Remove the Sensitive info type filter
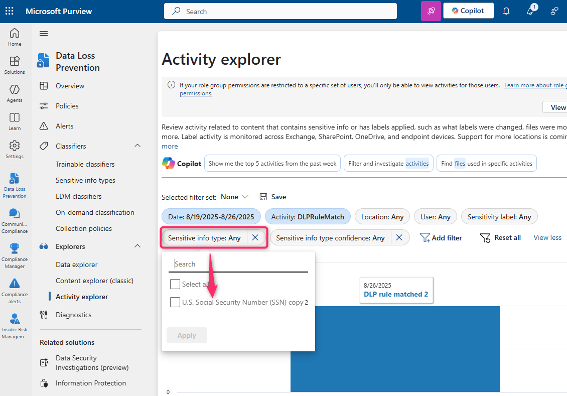Viewport: 567px width, 396px height. tap(255, 238)
